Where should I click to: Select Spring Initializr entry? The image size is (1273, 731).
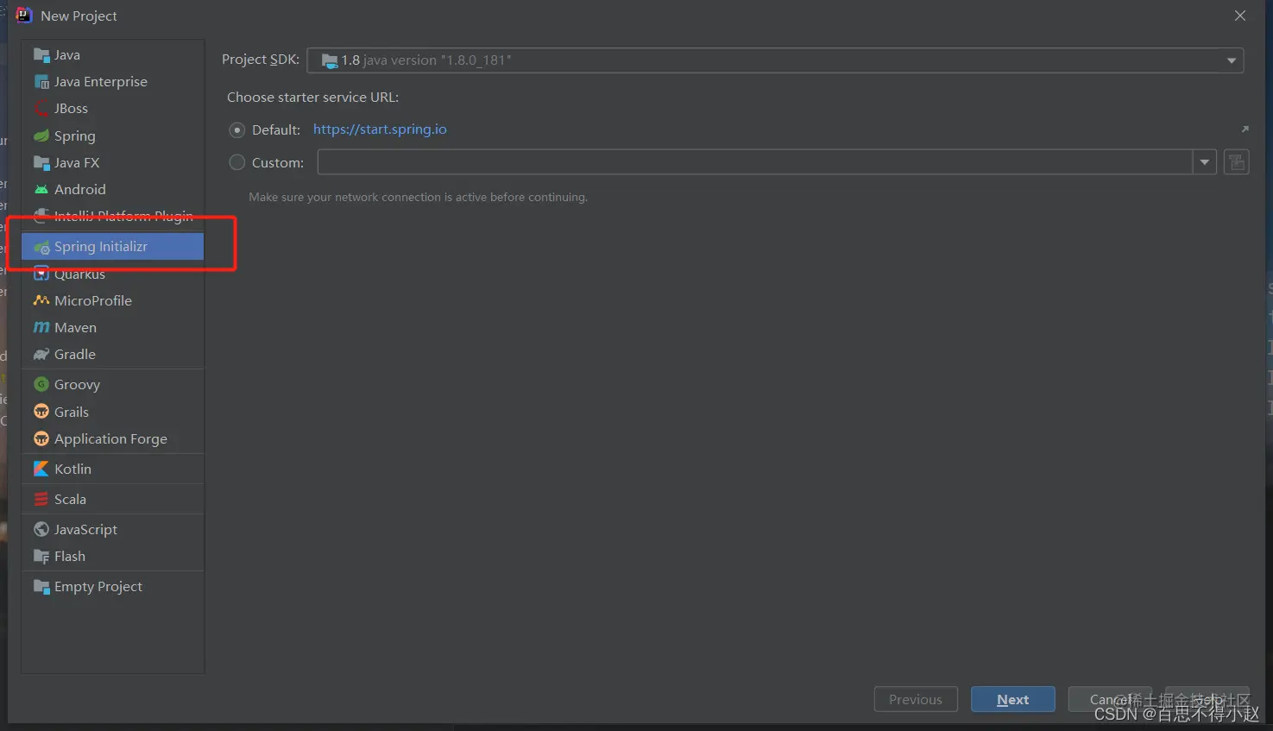coord(112,247)
